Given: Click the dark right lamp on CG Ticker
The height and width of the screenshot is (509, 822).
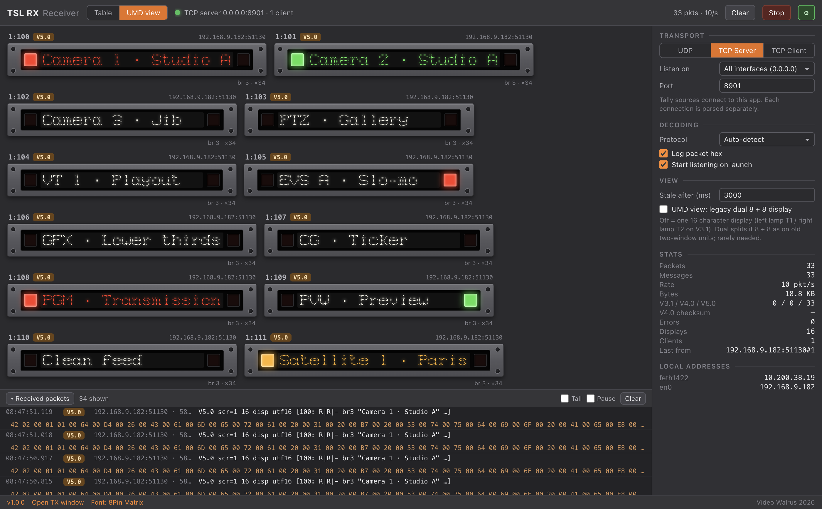Looking at the screenshot, I should (470, 240).
